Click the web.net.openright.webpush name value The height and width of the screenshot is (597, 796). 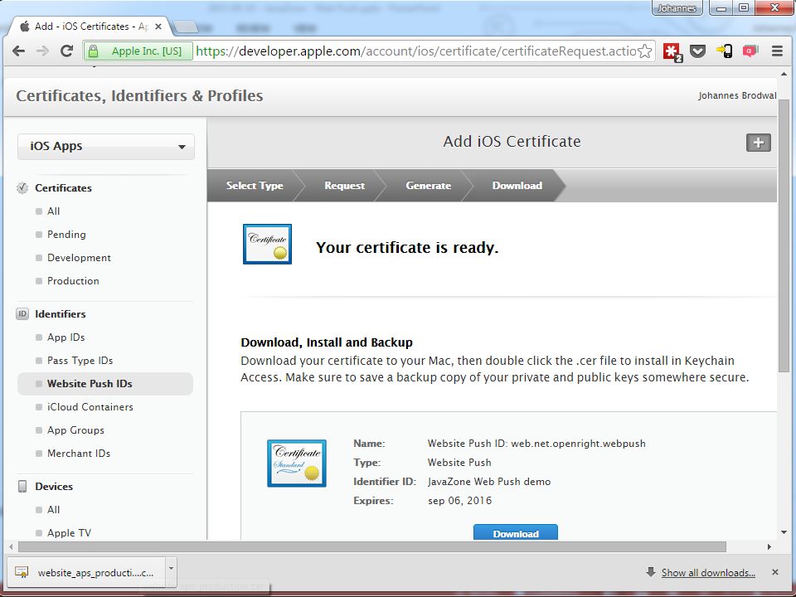(x=578, y=443)
